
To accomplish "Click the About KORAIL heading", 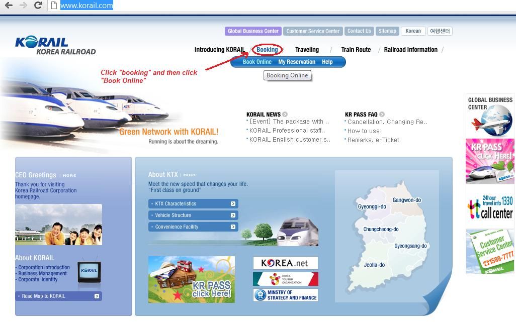I will (35, 258).
